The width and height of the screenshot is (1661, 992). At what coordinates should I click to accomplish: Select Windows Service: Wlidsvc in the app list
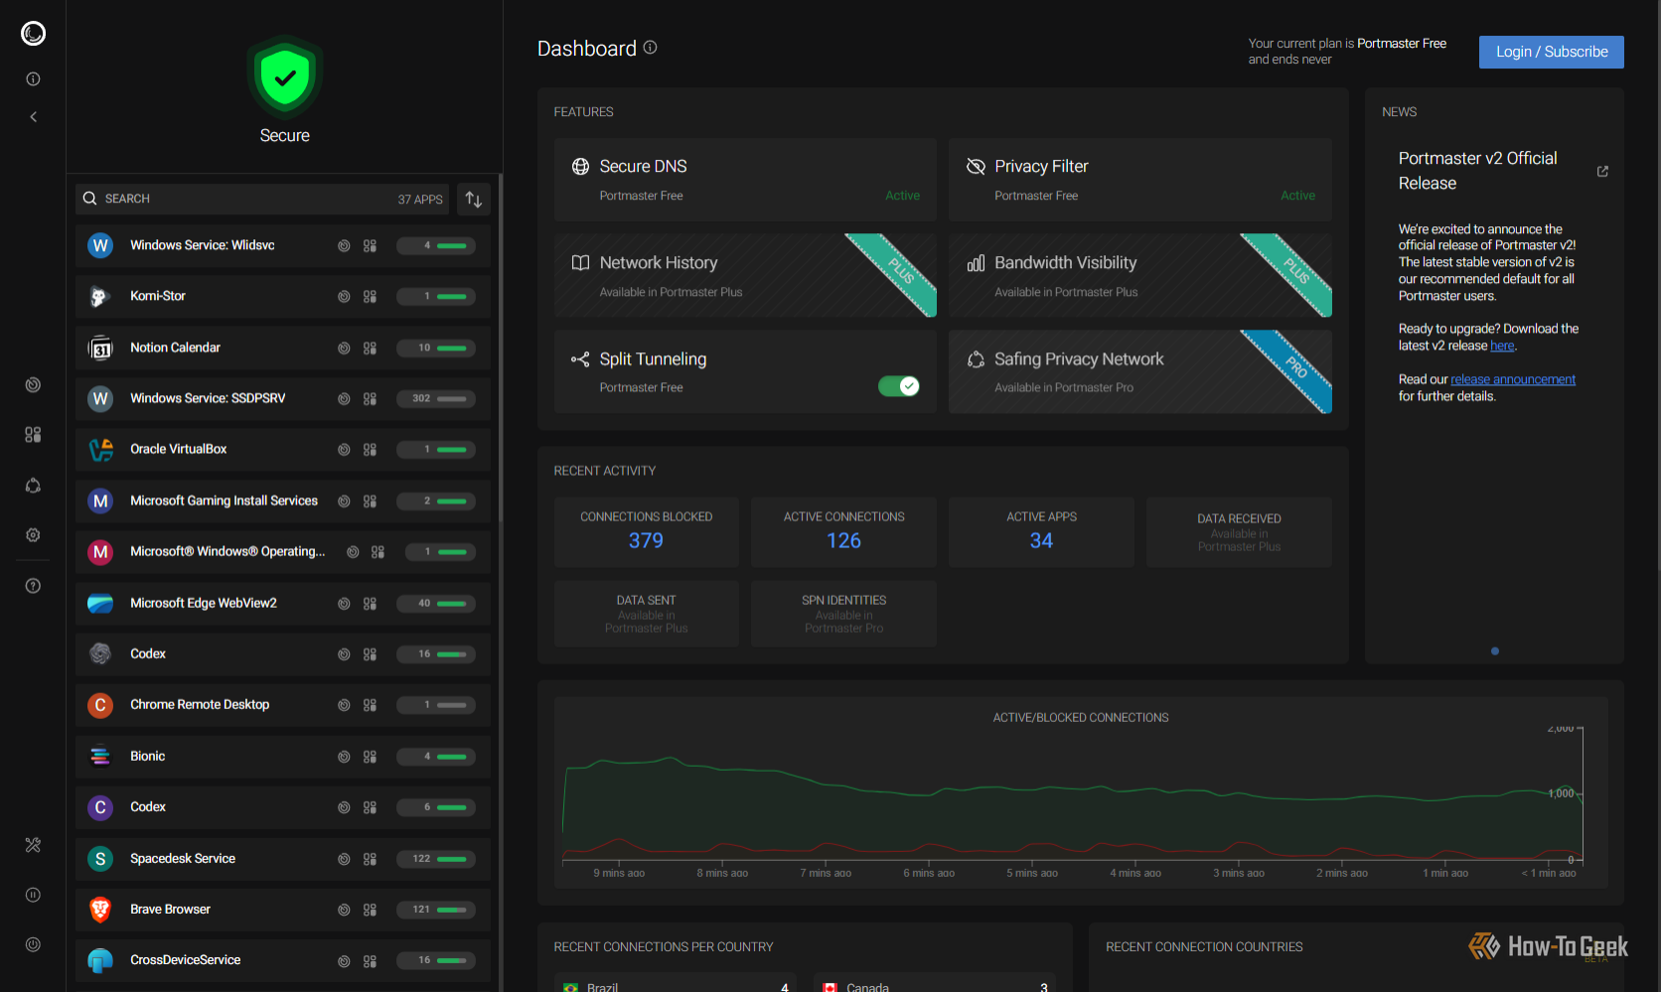click(283, 246)
